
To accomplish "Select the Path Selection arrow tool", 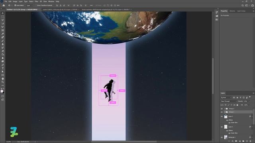I will [x=3, y=71].
